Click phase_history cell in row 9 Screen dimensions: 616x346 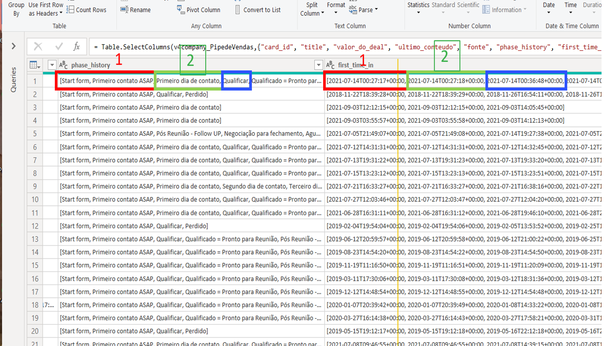click(x=191, y=186)
